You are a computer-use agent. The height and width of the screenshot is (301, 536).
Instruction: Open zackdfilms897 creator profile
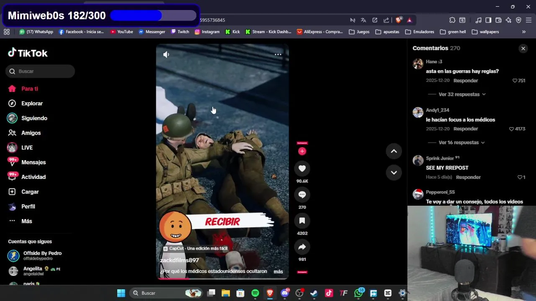click(179, 260)
